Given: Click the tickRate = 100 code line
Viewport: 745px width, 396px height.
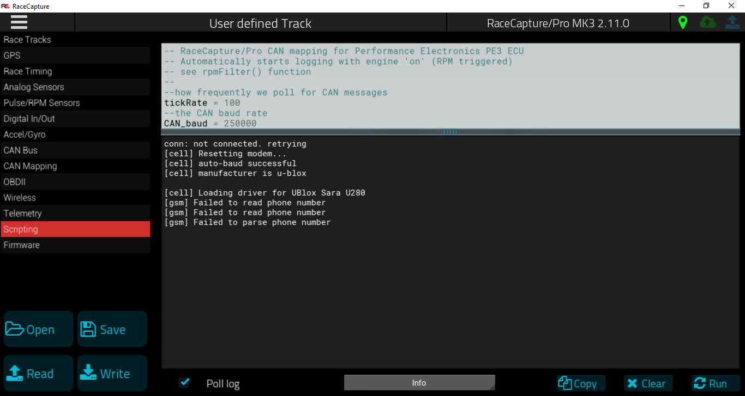Looking at the screenshot, I should pos(202,103).
